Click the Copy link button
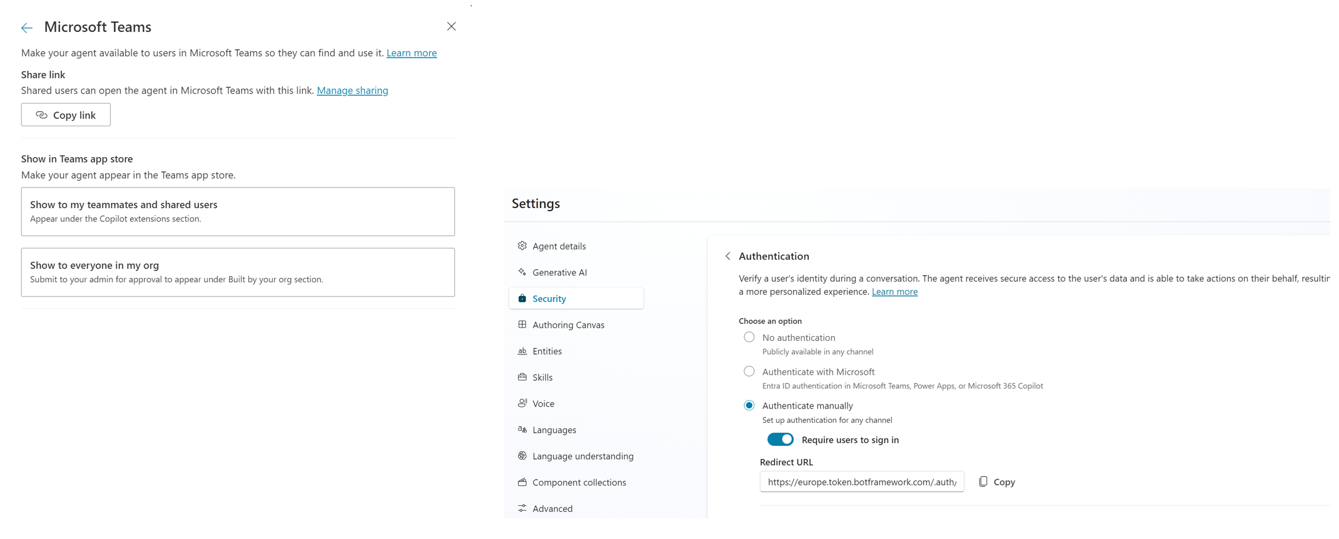This screenshot has width=1339, height=539. 66,115
